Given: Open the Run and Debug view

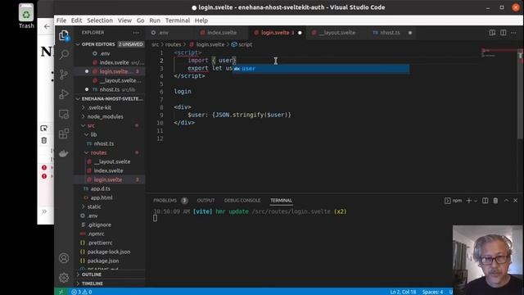Looking at the screenshot, I should point(64,94).
